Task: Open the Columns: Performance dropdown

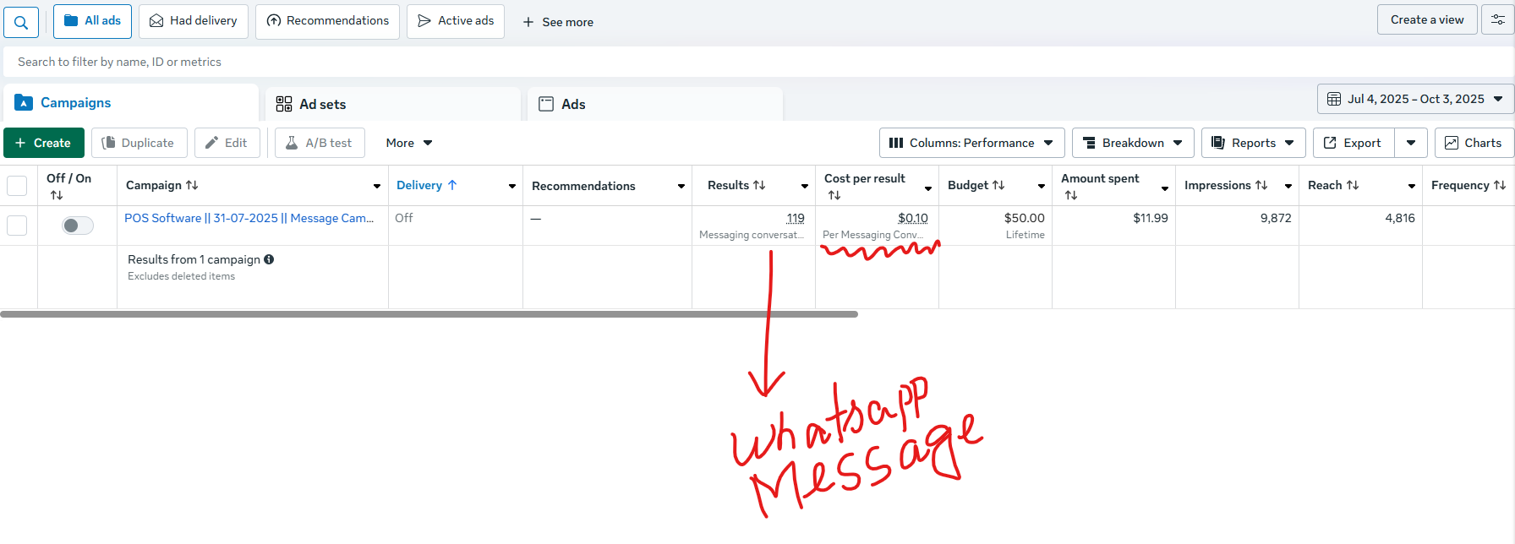Action: coord(971,143)
